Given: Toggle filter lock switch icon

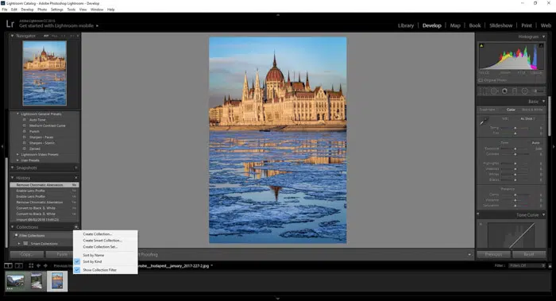Looking at the screenshot, I should (550, 265).
